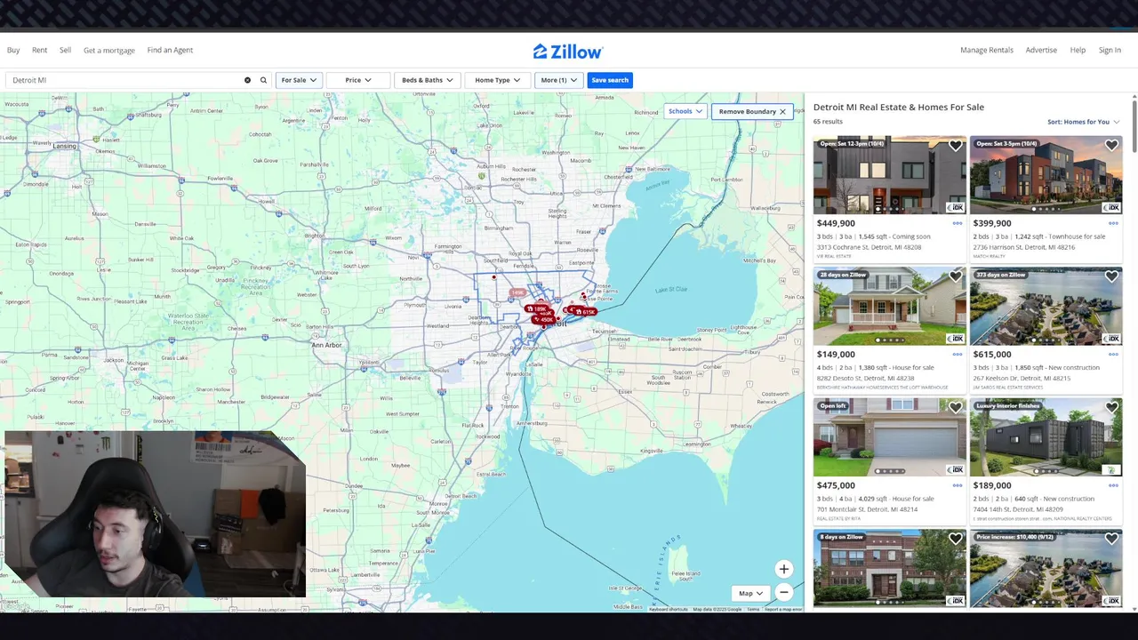Save the $615,000 listing with heart
The image size is (1138, 640).
1111,276
